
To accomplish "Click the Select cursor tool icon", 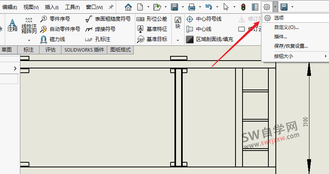I will click(226, 7).
